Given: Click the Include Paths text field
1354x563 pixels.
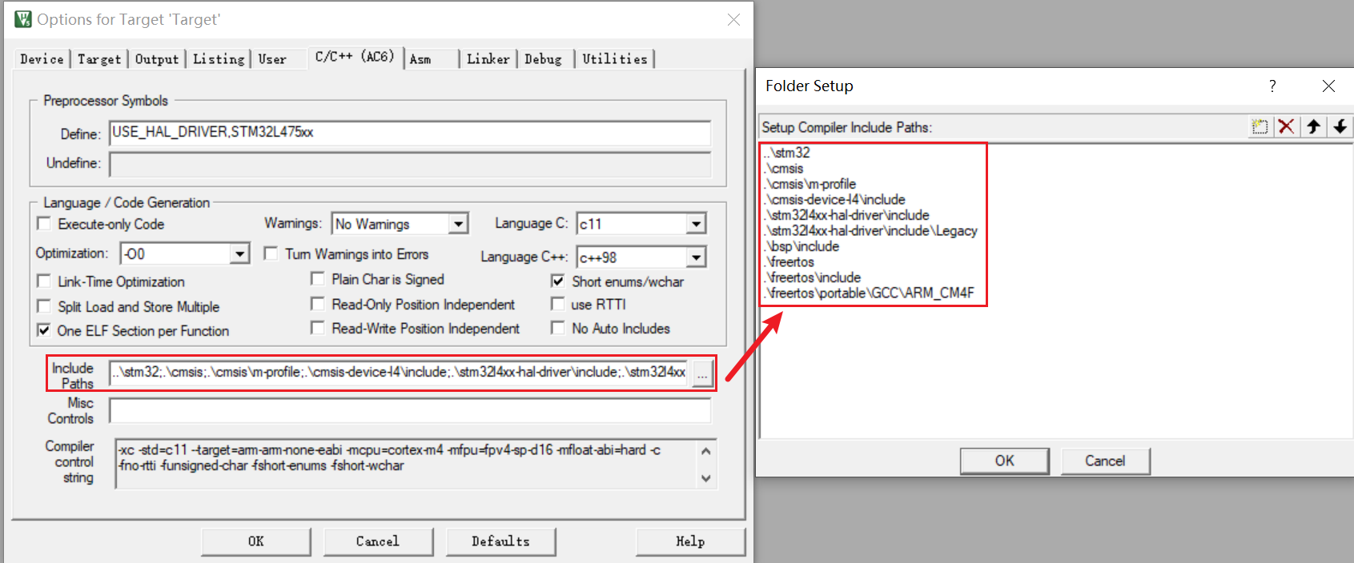Looking at the screenshot, I should click(x=399, y=373).
